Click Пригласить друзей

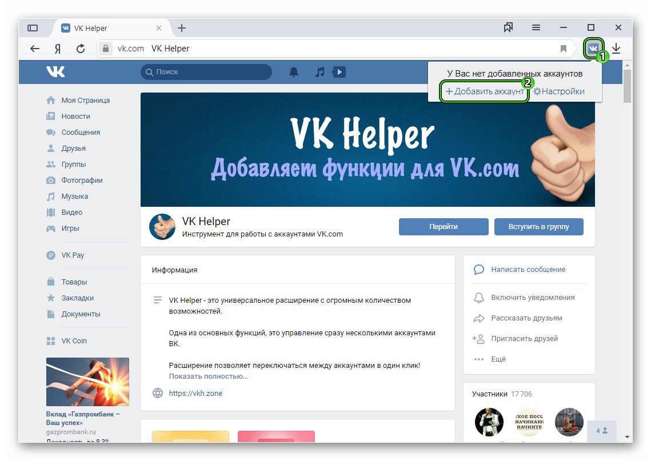(x=524, y=339)
